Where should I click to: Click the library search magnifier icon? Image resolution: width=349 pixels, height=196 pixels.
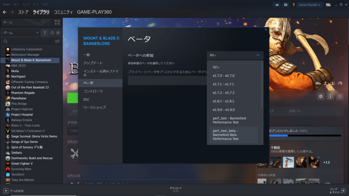(6, 41)
